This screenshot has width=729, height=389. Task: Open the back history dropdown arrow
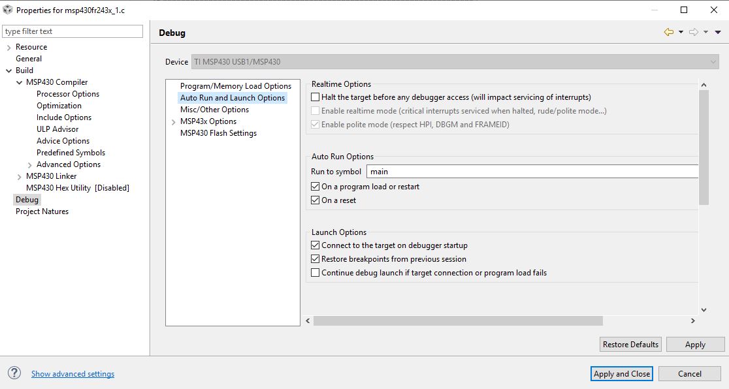[x=681, y=32]
